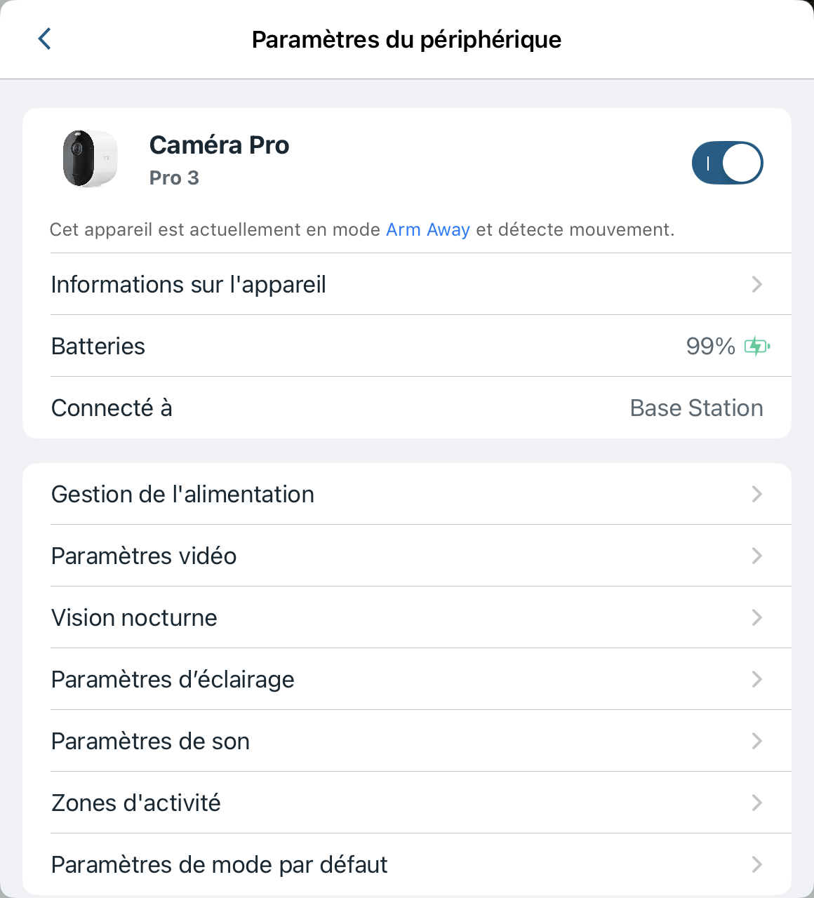The width and height of the screenshot is (814, 898).
Task: Click chevron beside Paramètres d'éclairage
Action: [756, 679]
